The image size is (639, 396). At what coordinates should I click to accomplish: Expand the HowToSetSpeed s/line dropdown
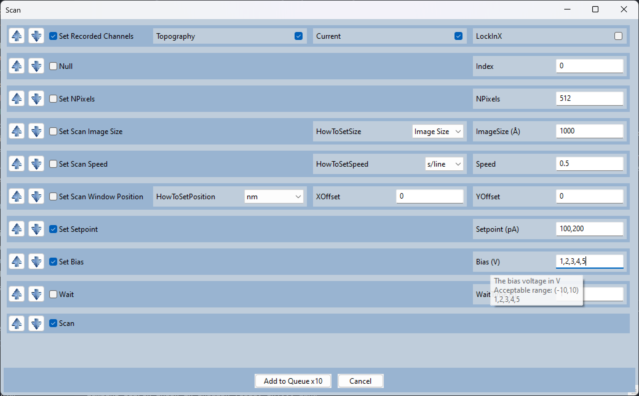pos(444,164)
